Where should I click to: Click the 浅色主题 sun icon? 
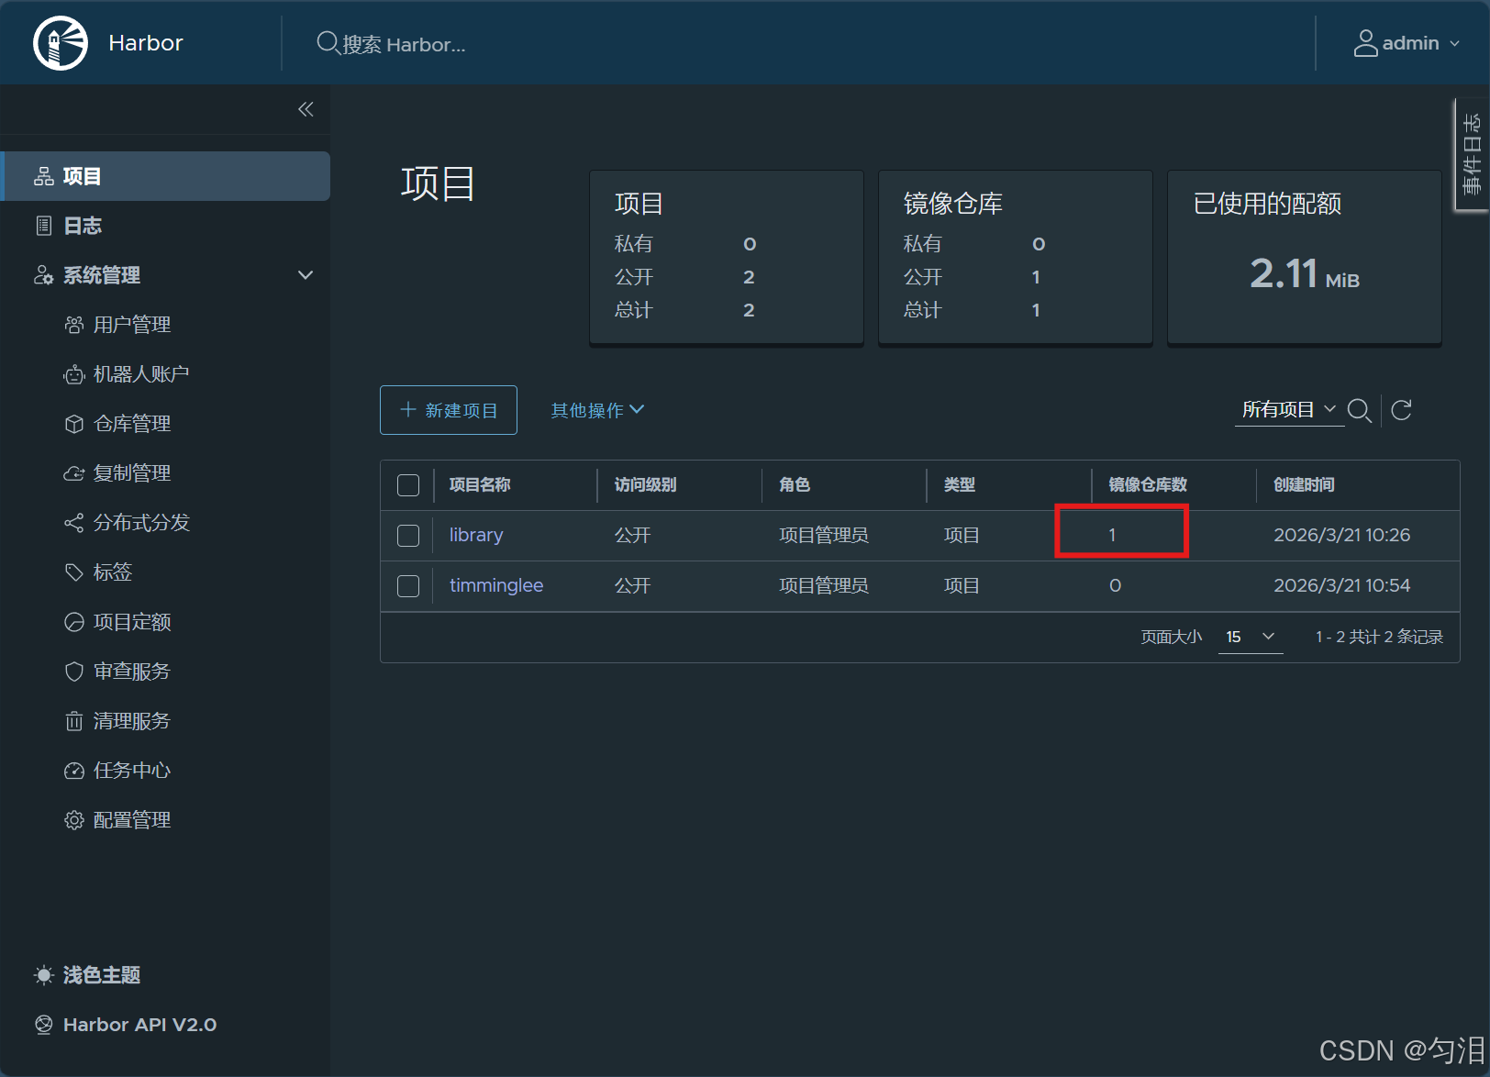pos(44,975)
